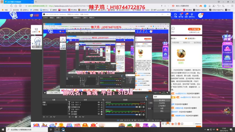
Task: Open 工具(T) menu in OBS
Action: (x=85, y=18)
